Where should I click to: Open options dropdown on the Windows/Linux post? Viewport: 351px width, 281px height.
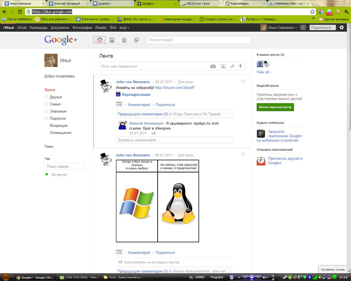(x=243, y=154)
